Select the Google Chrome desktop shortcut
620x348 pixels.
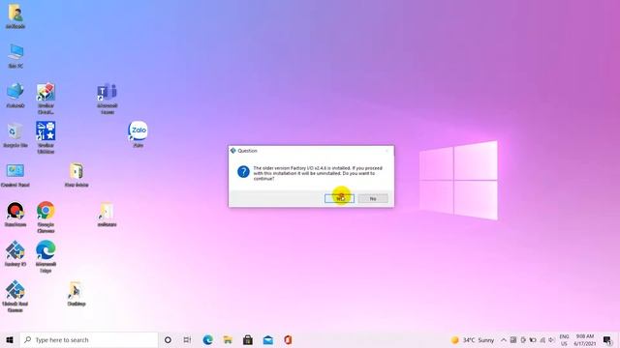tap(46, 217)
